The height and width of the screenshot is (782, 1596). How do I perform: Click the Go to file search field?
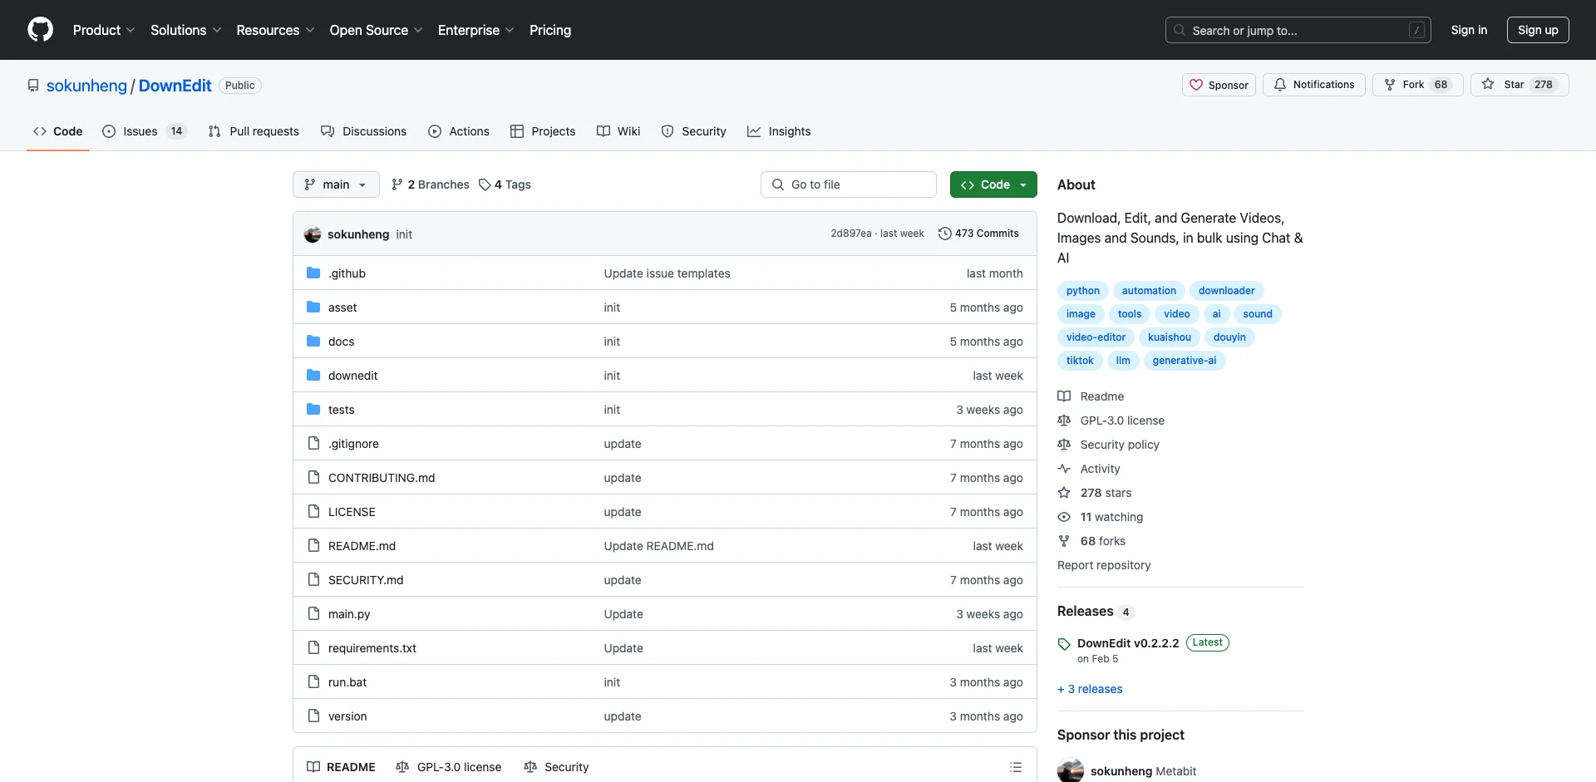[x=849, y=184]
